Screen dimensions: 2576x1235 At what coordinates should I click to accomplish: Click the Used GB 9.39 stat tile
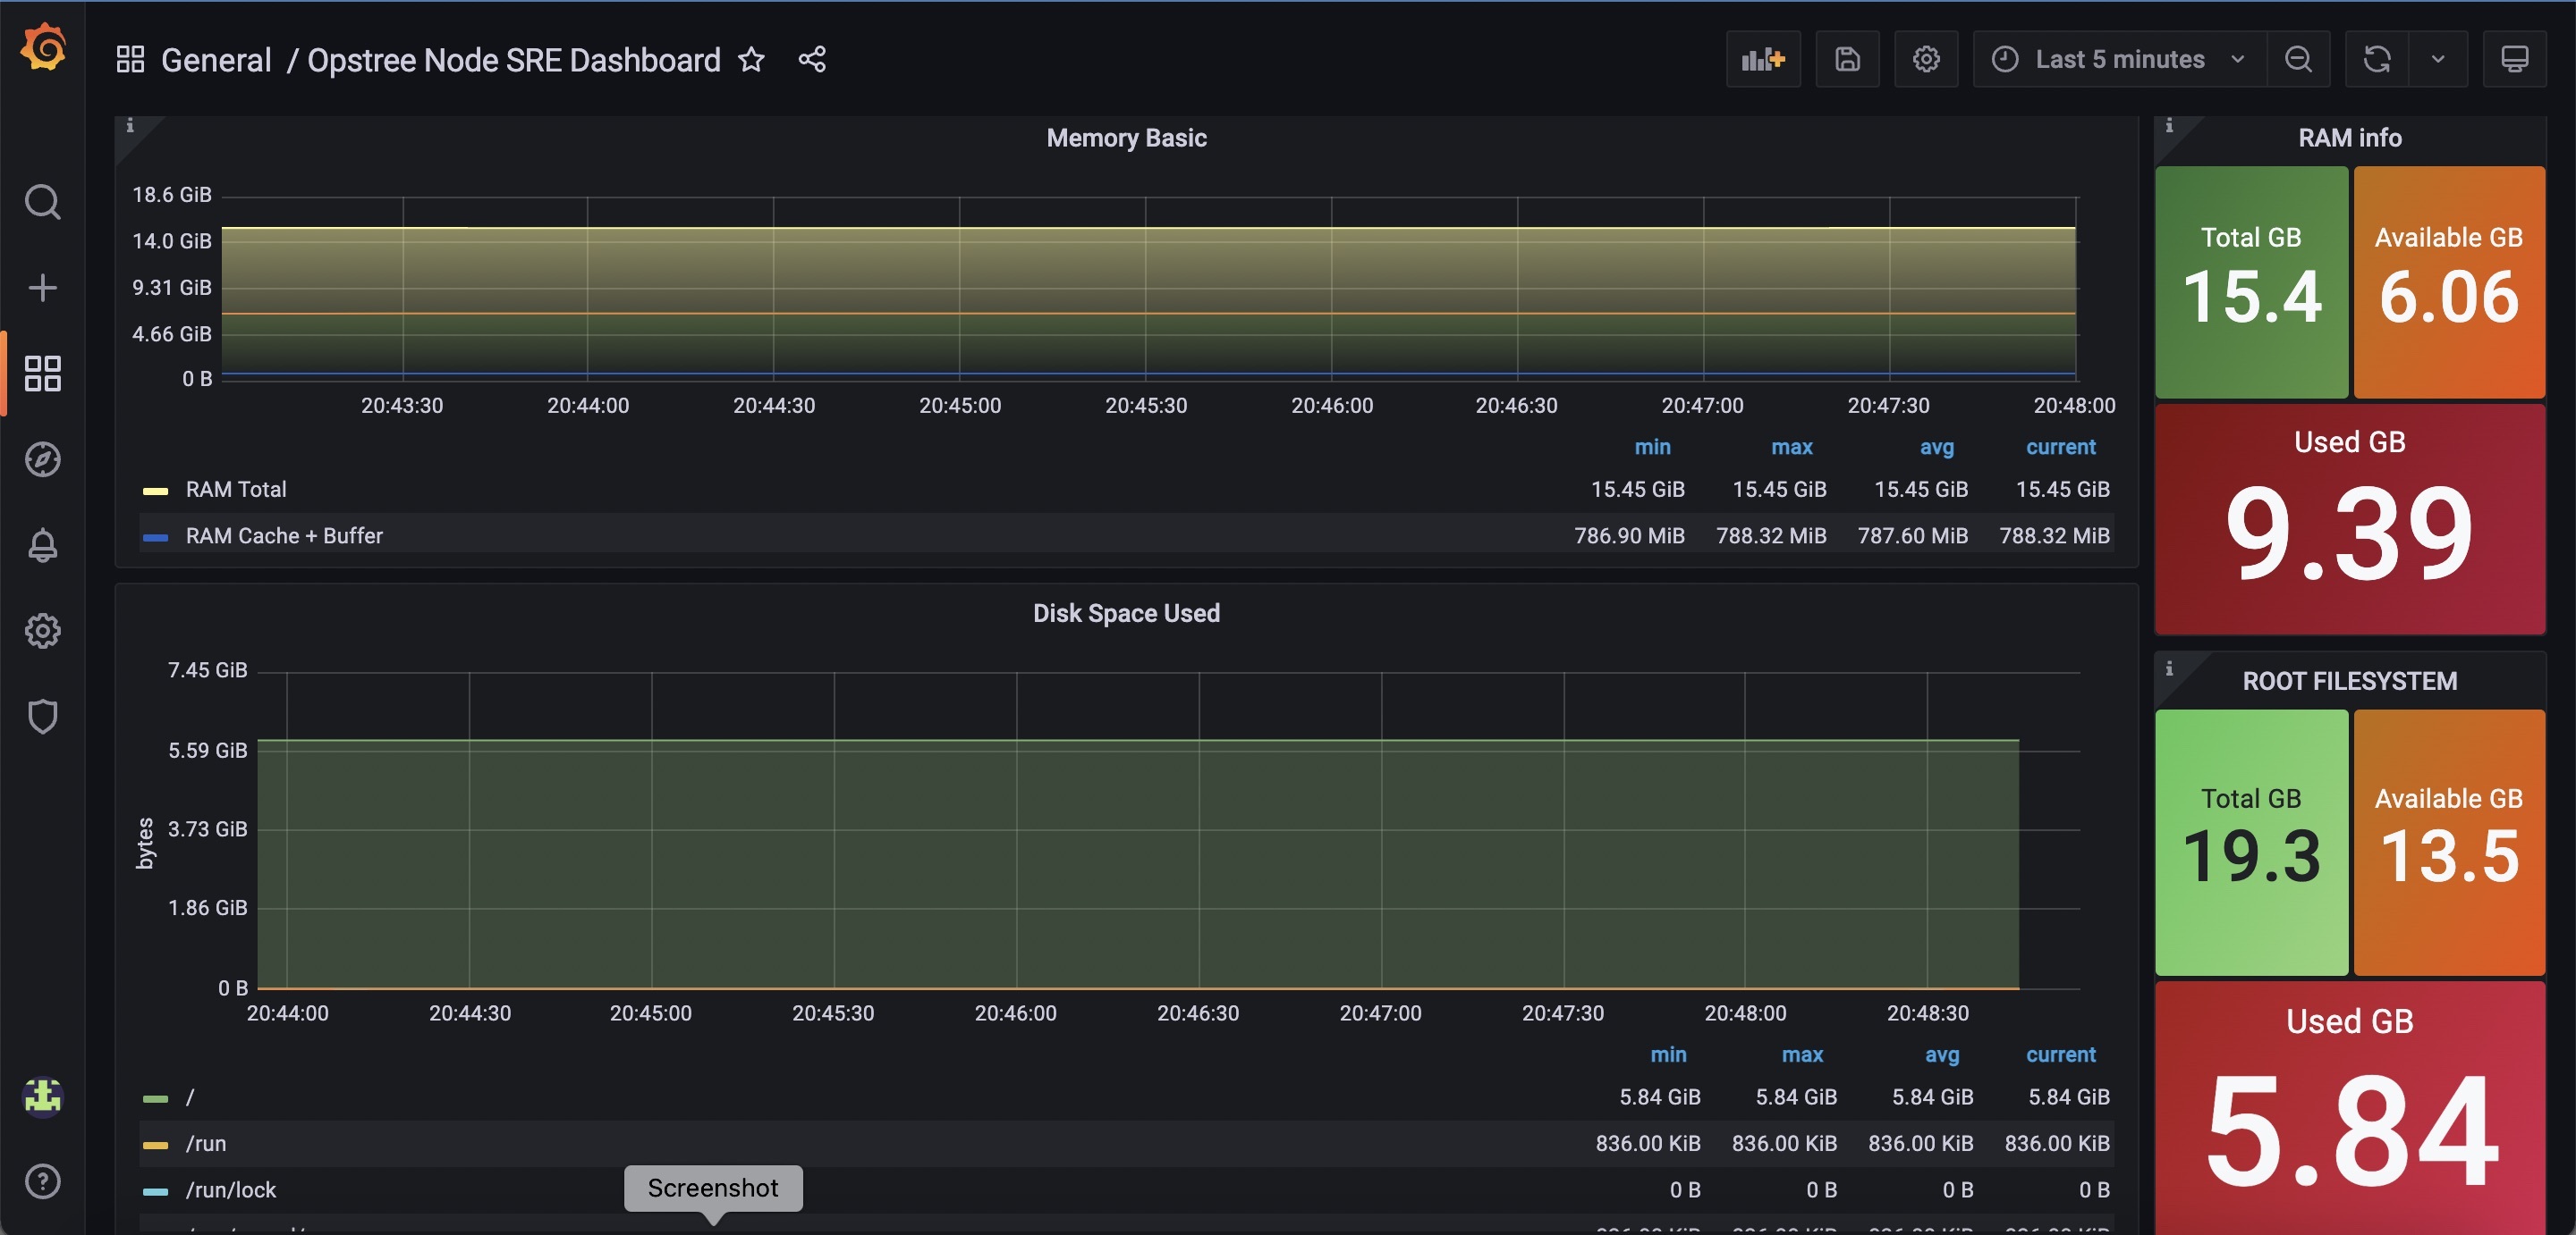point(2349,519)
